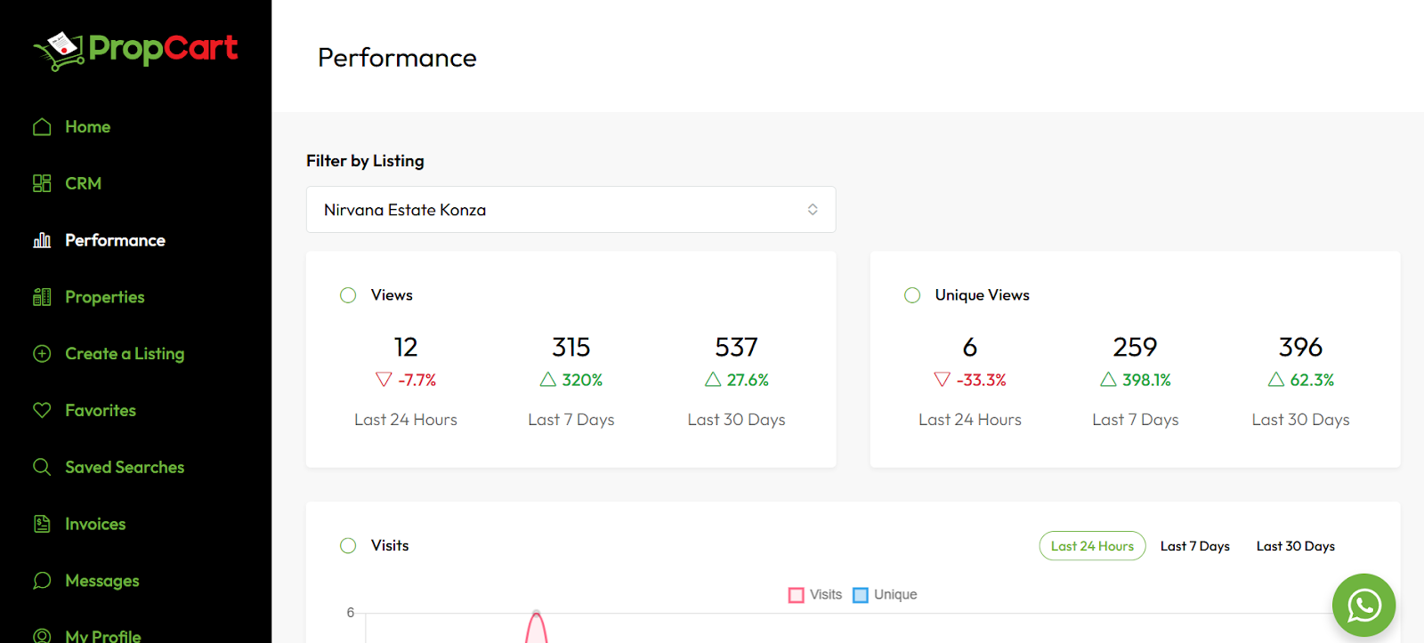Viewport: 1424px width, 643px height.
Task: Click the circle icon next to Unique Views
Action: [x=912, y=295]
